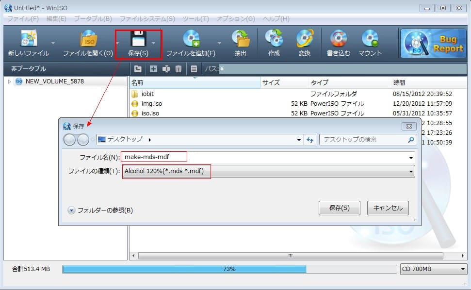Click the 作成 (Create) disc icon
The width and height of the screenshot is (471, 290).
(274, 39)
